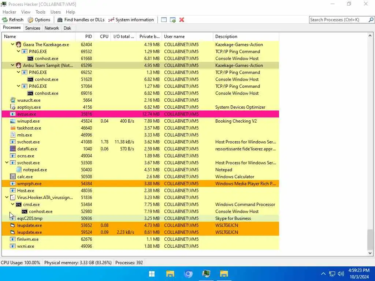The image size is (375, 281).
Task: Collapse PING.EXE node with PID 57084
Action: pyautogui.click(x=18, y=86)
